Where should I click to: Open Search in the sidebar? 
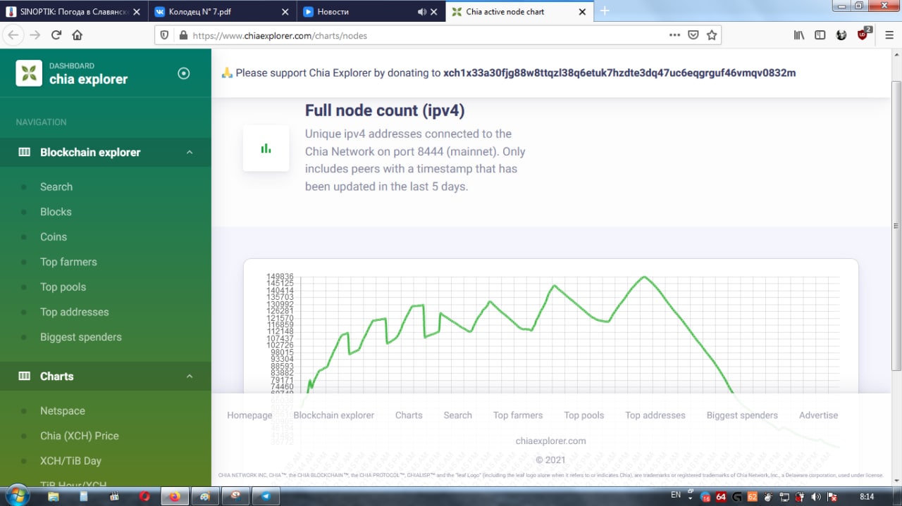(x=56, y=186)
